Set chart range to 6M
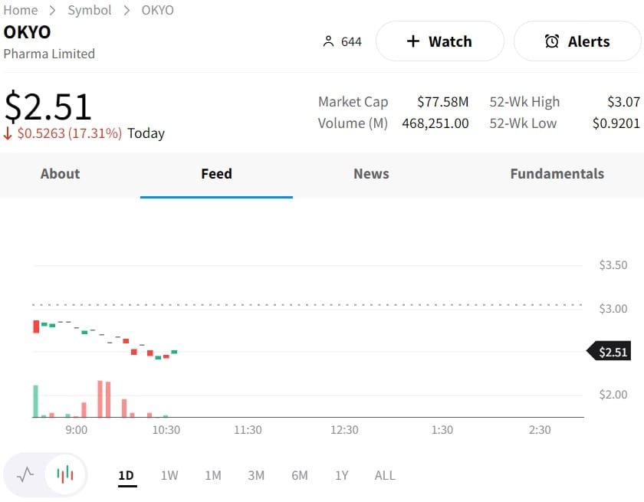Screen dimensions: 644x502 point(300,475)
